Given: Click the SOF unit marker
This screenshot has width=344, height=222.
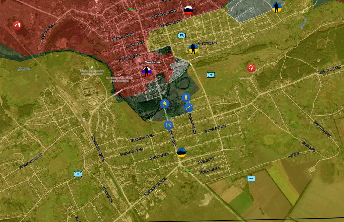Looking at the screenshot, I should point(251,178).
